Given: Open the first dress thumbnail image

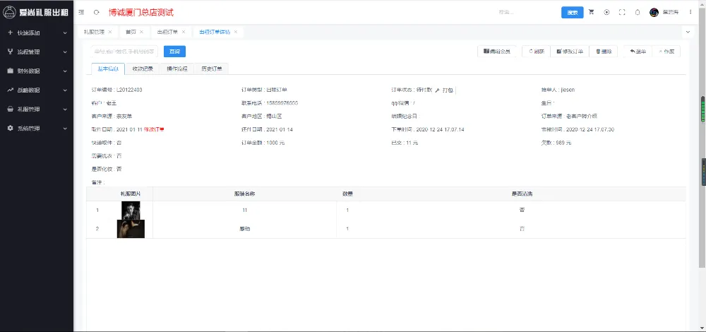Looking at the screenshot, I should [131, 210].
